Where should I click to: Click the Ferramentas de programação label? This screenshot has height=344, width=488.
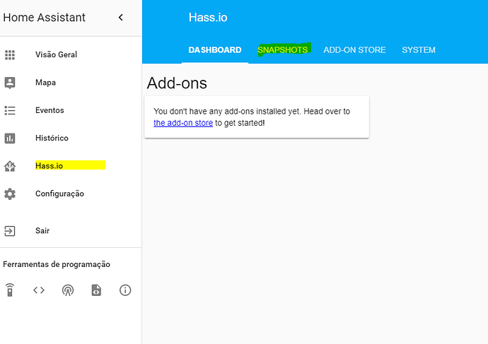(57, 264)
